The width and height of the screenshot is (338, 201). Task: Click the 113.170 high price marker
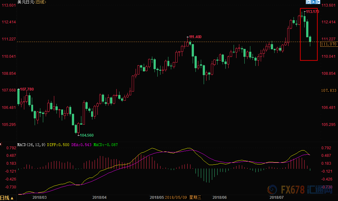(x=312, y=12)
